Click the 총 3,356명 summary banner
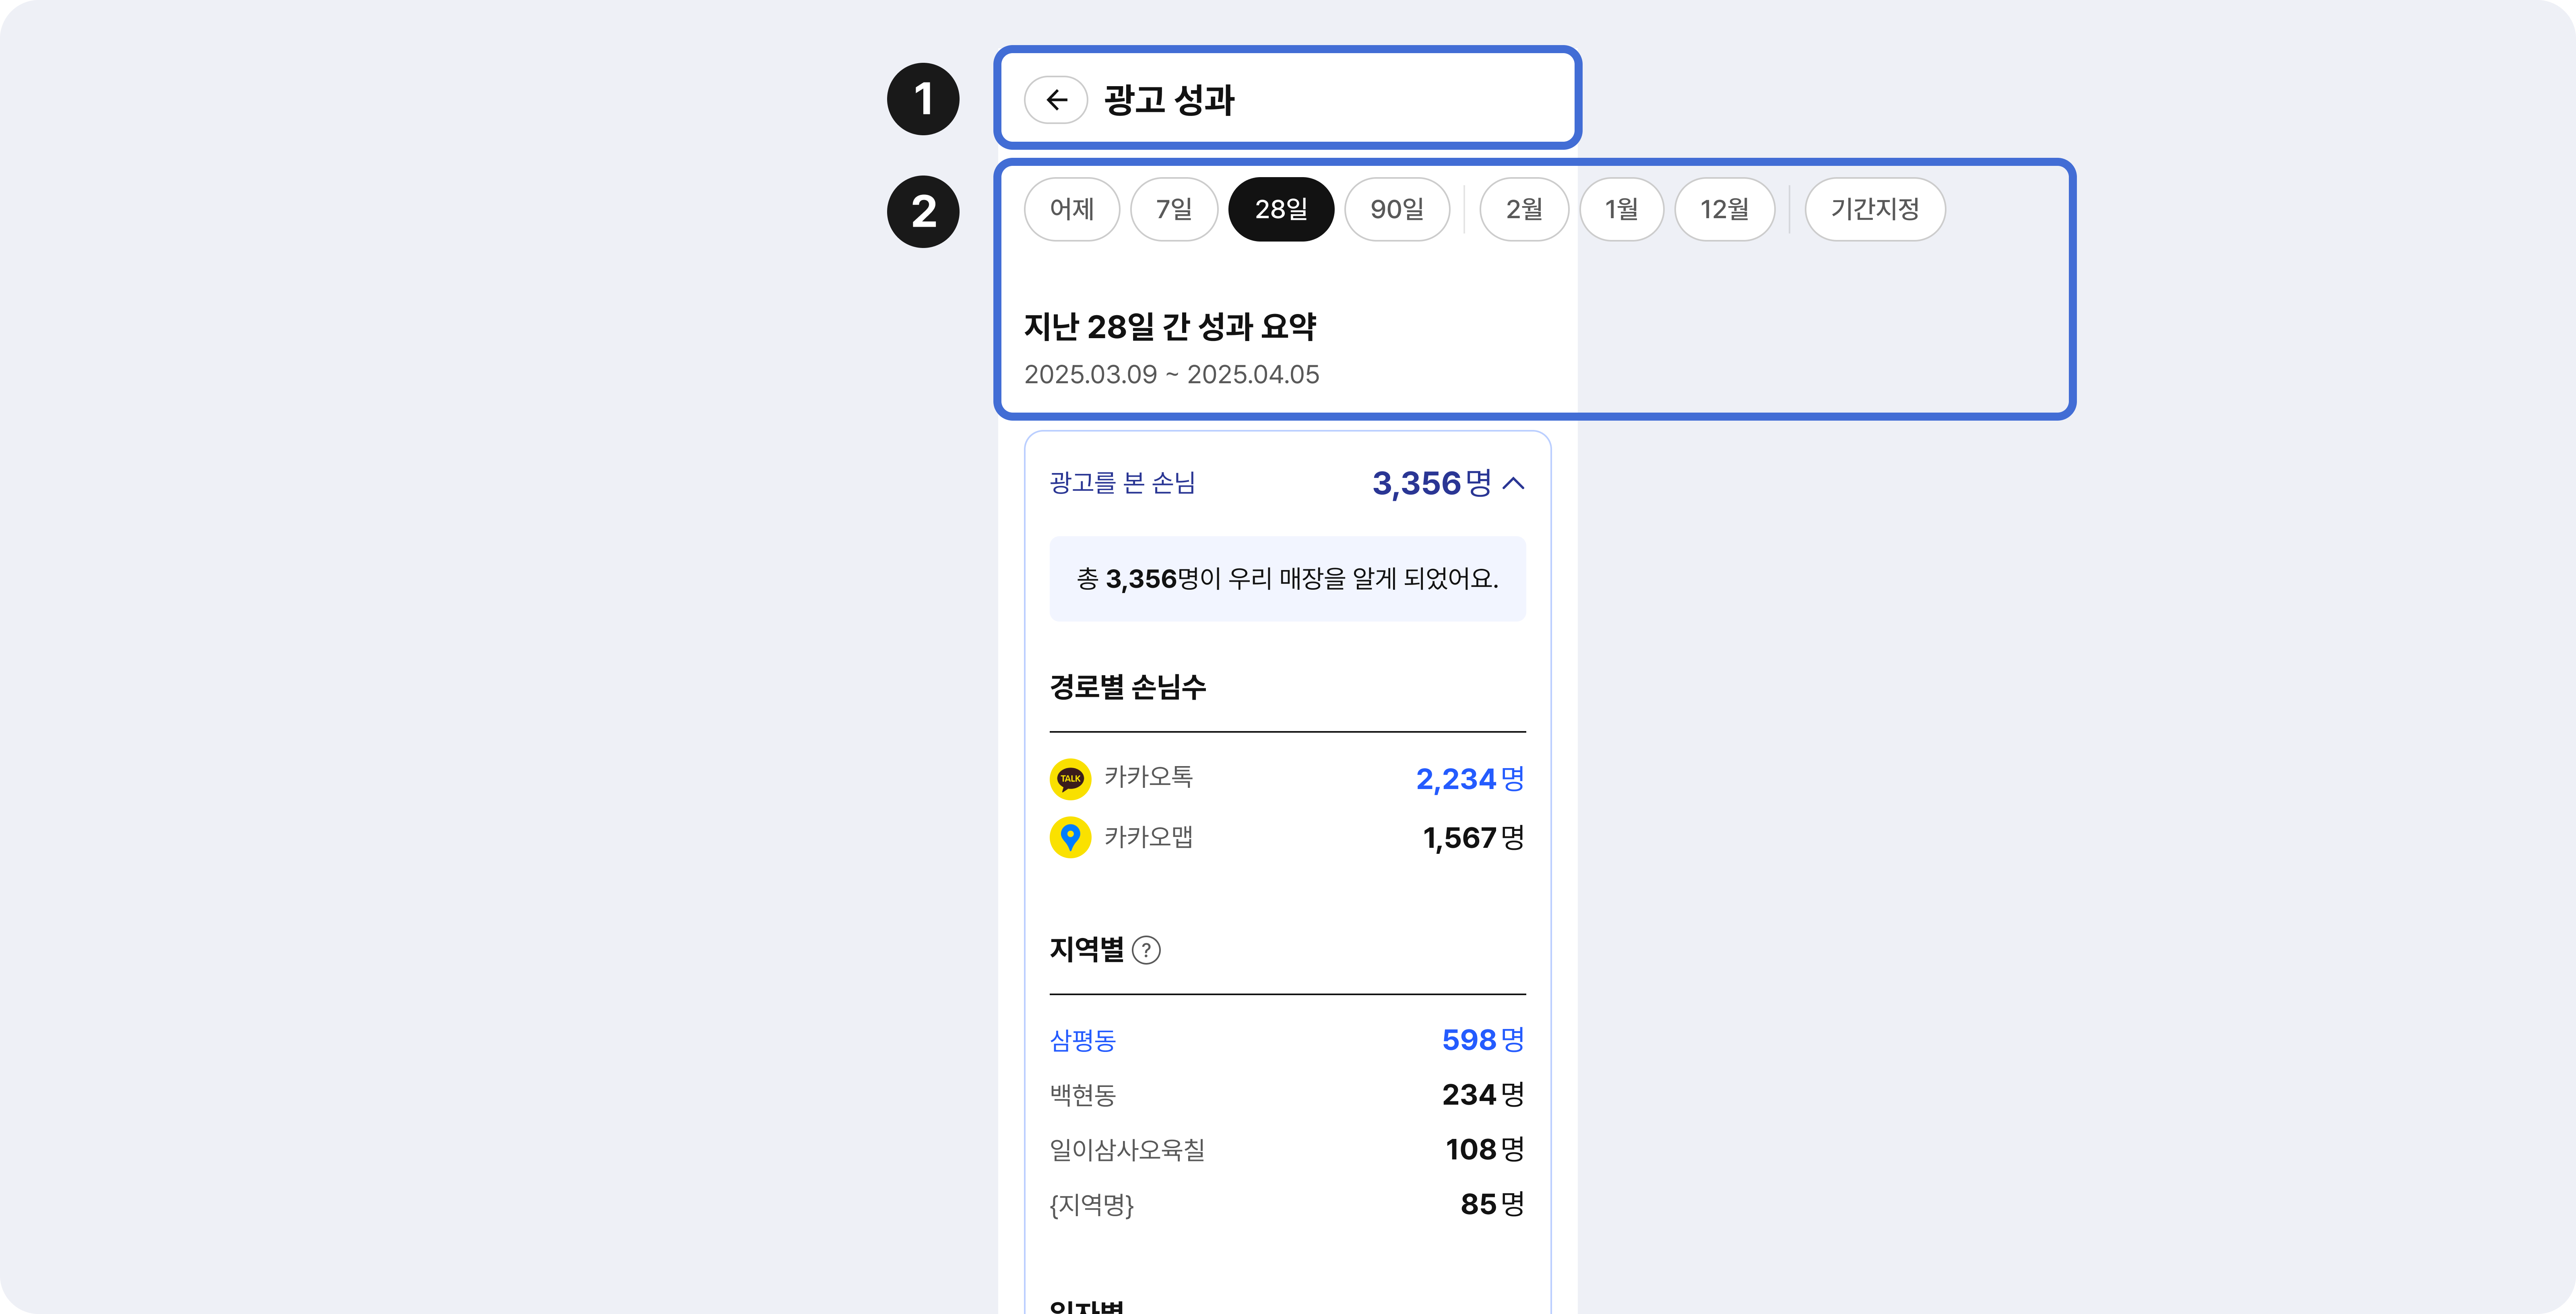 tap(1287, 579)
